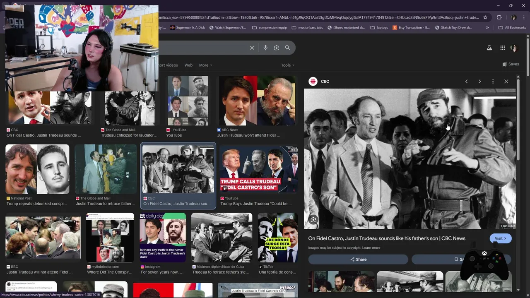This screenshot has width=530, height=298.
Task: Open BBC Trudeau will not attend result
Action: pyautogui.click(x=43, y=244)
